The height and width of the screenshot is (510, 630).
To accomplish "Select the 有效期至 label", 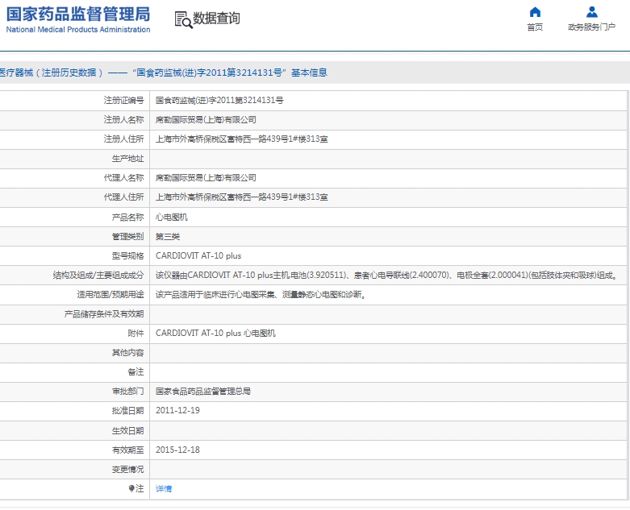I will pos(127,450).
